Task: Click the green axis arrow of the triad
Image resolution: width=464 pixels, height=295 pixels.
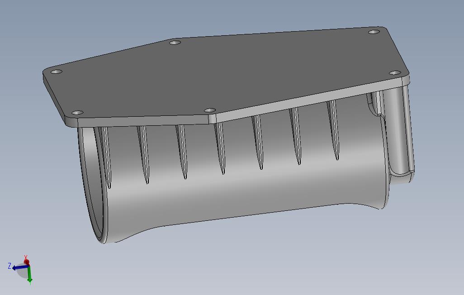Action: (29, 274)
